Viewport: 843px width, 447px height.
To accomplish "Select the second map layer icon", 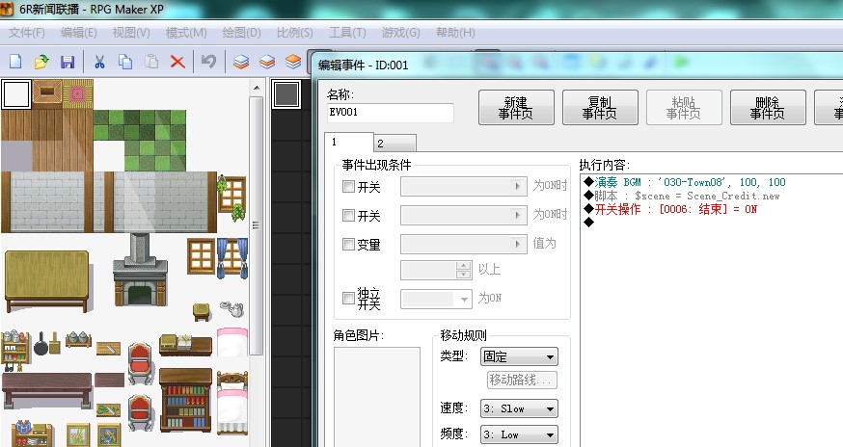I will (x=267, y=62).
